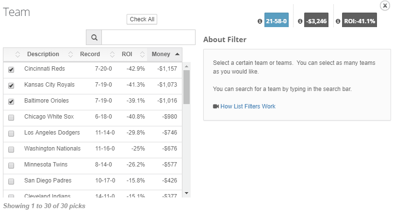Uncheck the Cincinnati Reds checkbox
The image size is (393, 212).
point(11,70)
